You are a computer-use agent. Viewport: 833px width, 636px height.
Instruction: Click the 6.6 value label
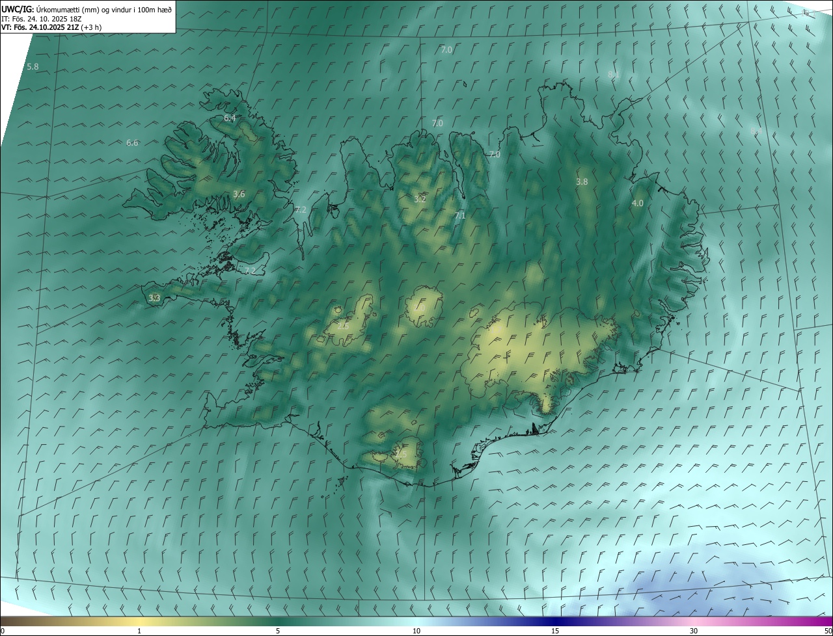click(132, 142)
